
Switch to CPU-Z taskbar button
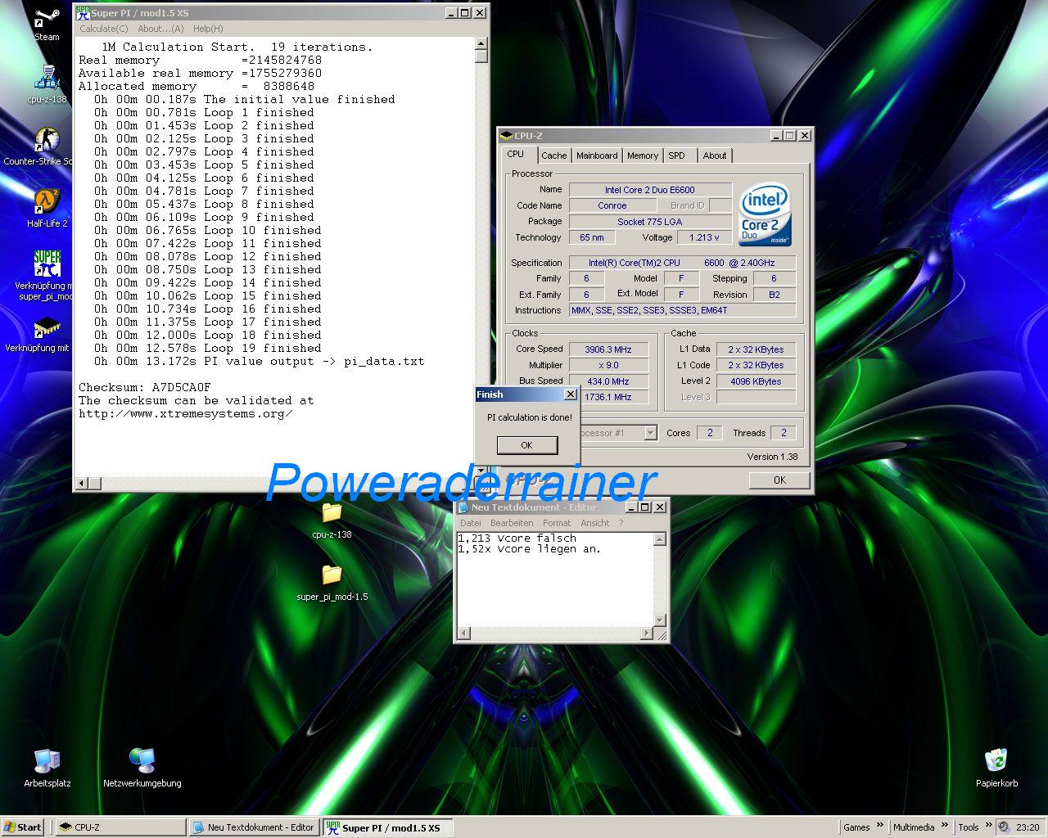pyautogui.click(x=120, y=827)
